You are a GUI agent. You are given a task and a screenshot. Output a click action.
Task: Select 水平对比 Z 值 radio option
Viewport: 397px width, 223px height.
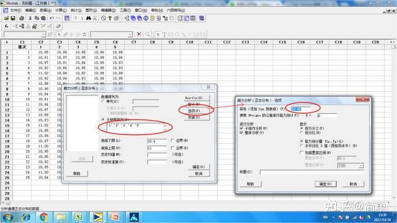301,146
